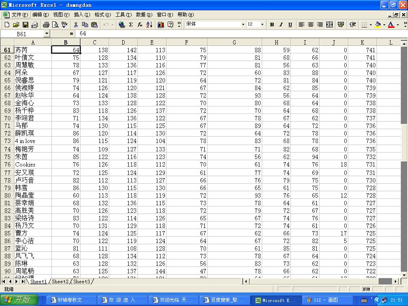Open the 格式 (Format) menu

[102, 15]
